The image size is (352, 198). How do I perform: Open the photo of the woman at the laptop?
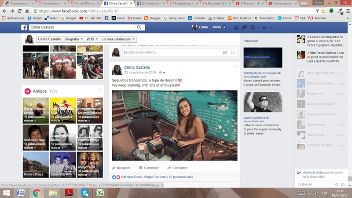tap(174, 125)
